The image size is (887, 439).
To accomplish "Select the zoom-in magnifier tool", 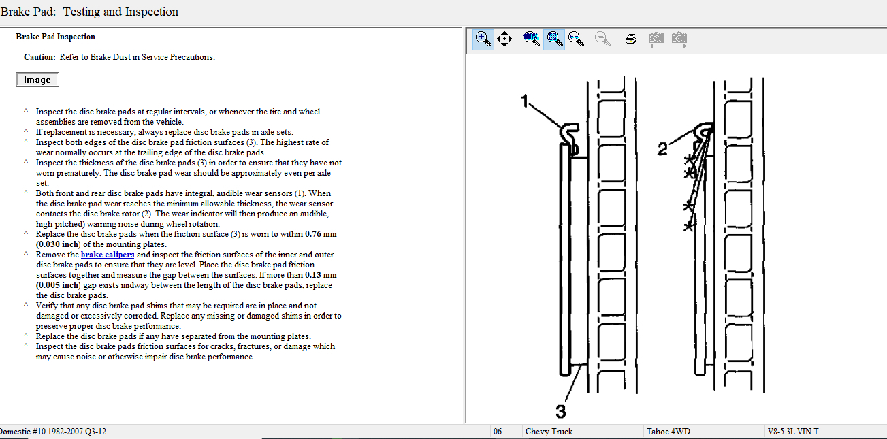I will pyautogui.click(x=483, y=39).
